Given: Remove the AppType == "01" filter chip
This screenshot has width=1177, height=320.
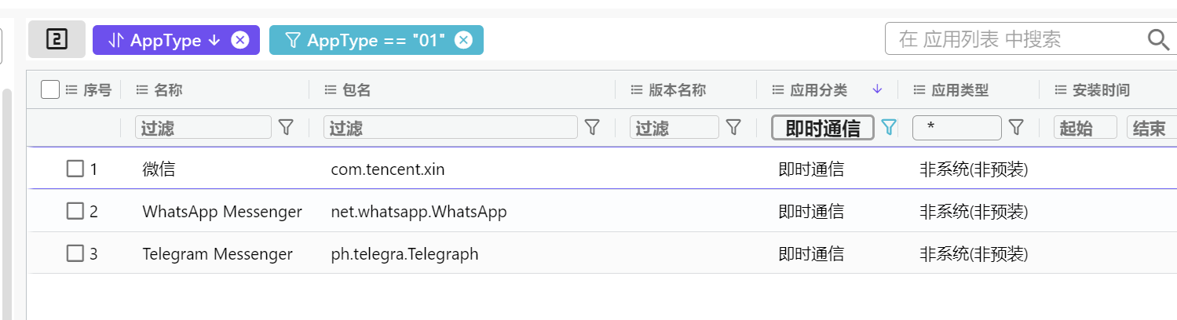Looking at the screenshot, I should coord(464,40).
